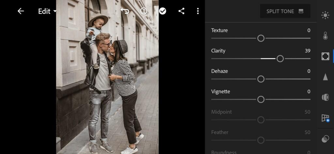Image resolution: width=334 pixels, height=154 pixels.
Task: Click the Clarity value 39
Action: tap(307, 50)
